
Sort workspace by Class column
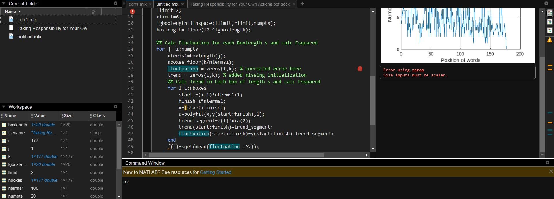(102, 116)
